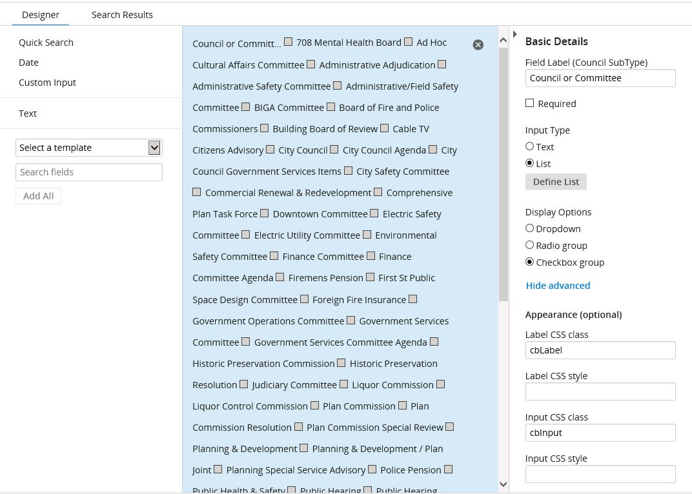The height and width of the screenshot is (494, 692).
Task: Remove the Council or Committee field with X icon
Action: [x=478, y=45]
